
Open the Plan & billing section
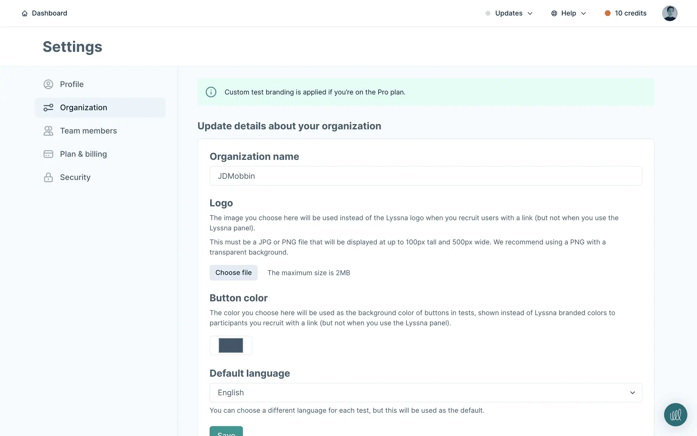(83, 154)
